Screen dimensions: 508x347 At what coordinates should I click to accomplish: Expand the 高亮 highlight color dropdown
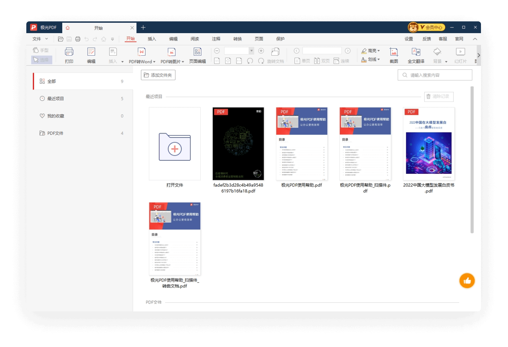pos(378,50)
